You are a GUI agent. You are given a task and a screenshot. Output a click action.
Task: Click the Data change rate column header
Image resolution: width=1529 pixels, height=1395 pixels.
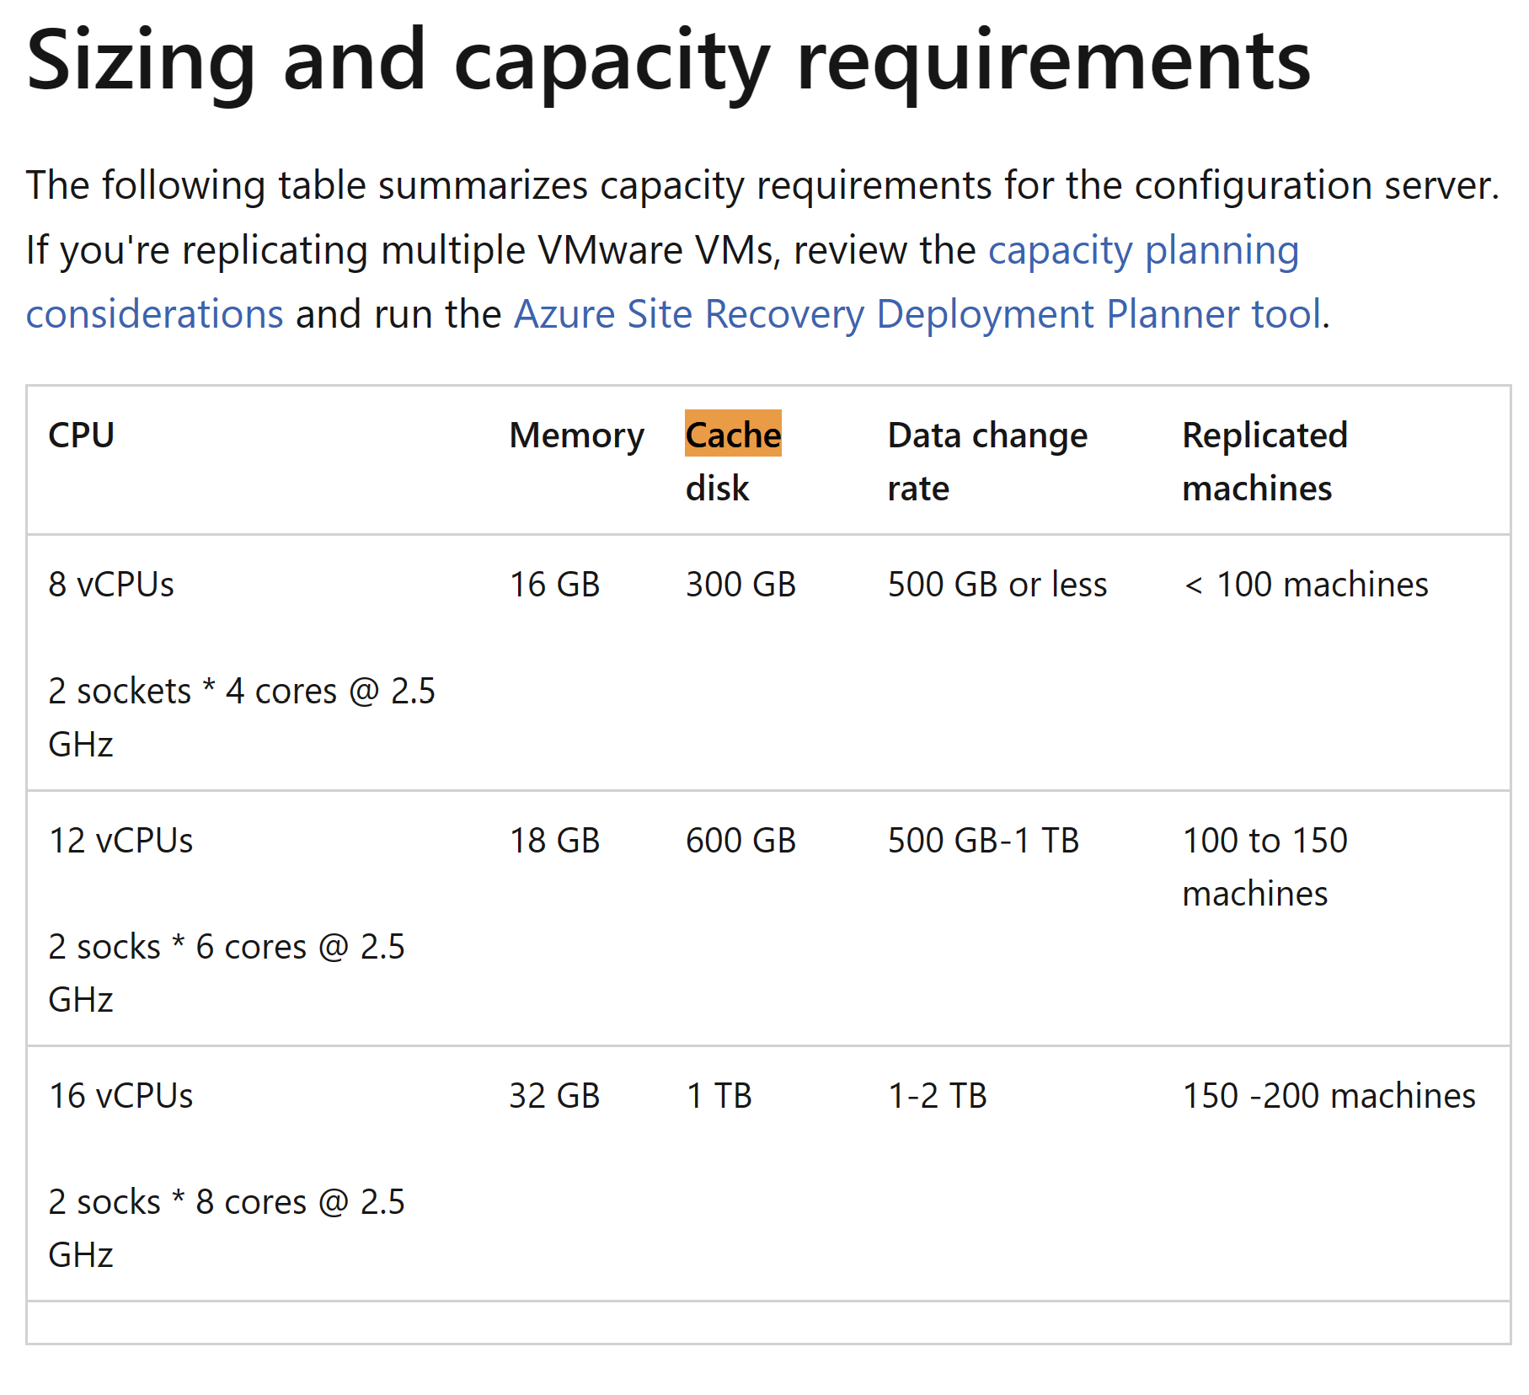click(986, 461)
